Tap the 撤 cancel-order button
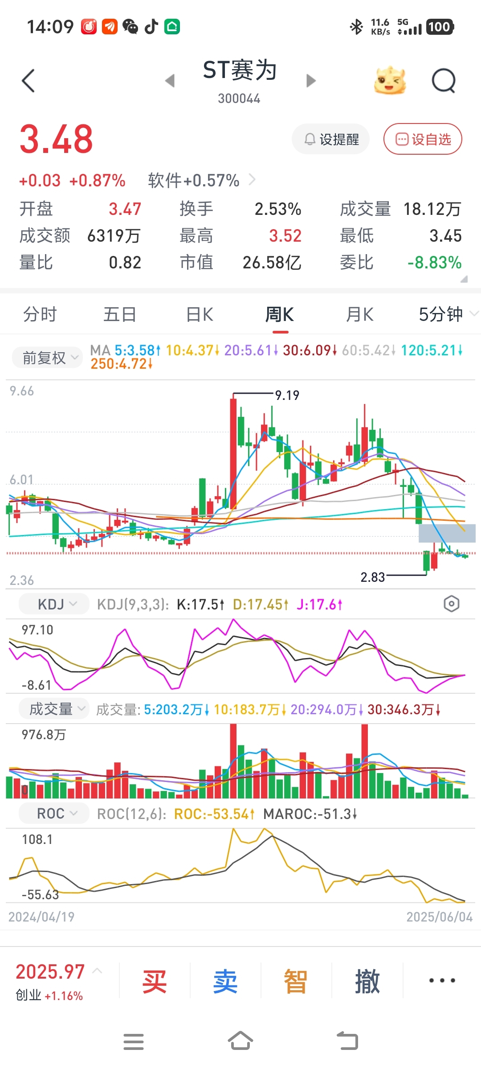481x1070 pixels. coord(367,981)
